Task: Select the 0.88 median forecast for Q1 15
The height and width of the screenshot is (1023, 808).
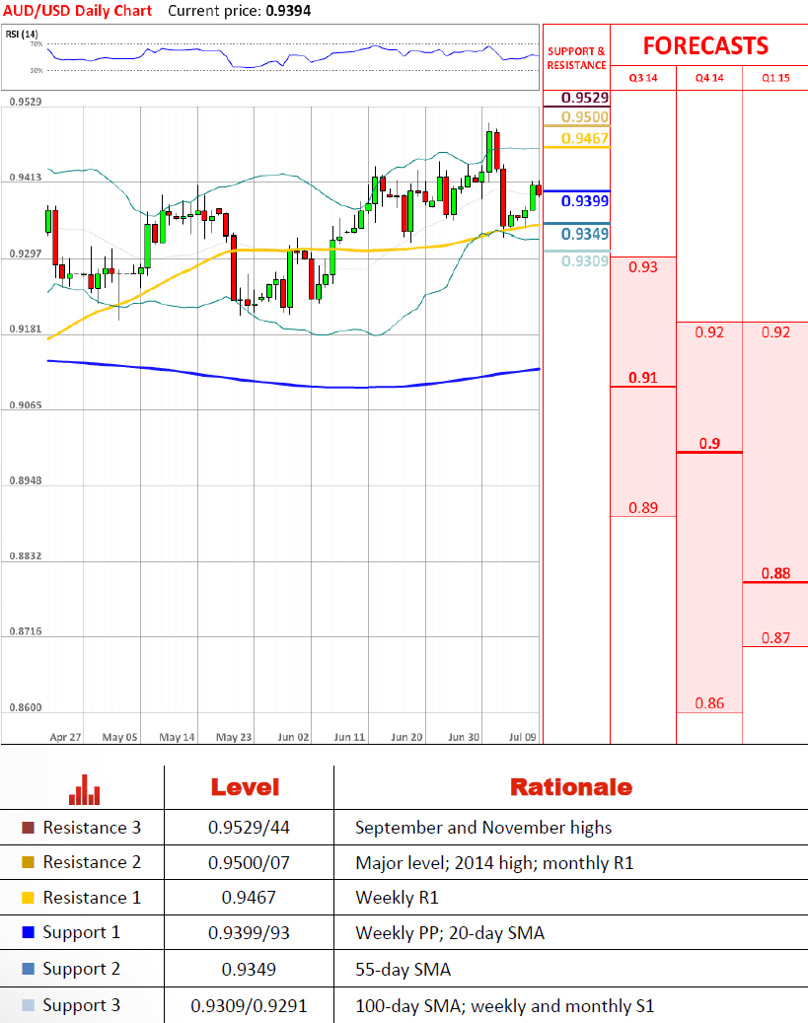Action: 774,573
